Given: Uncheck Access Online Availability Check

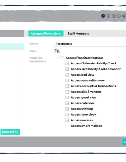Looking at the screenshot, I should 67,63.
